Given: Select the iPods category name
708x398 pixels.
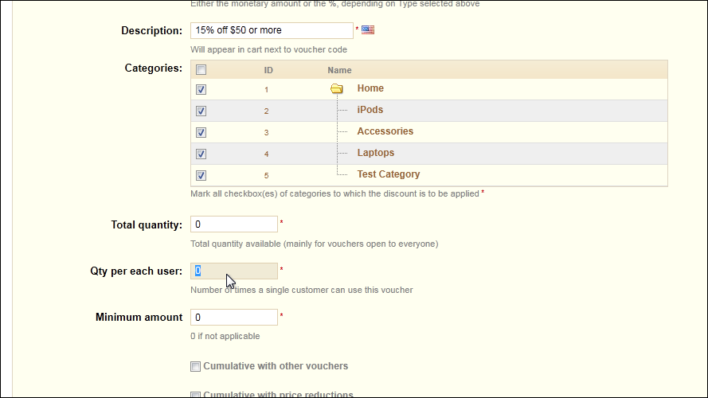Looking at the screenshot, I should [x=370, y=110].
